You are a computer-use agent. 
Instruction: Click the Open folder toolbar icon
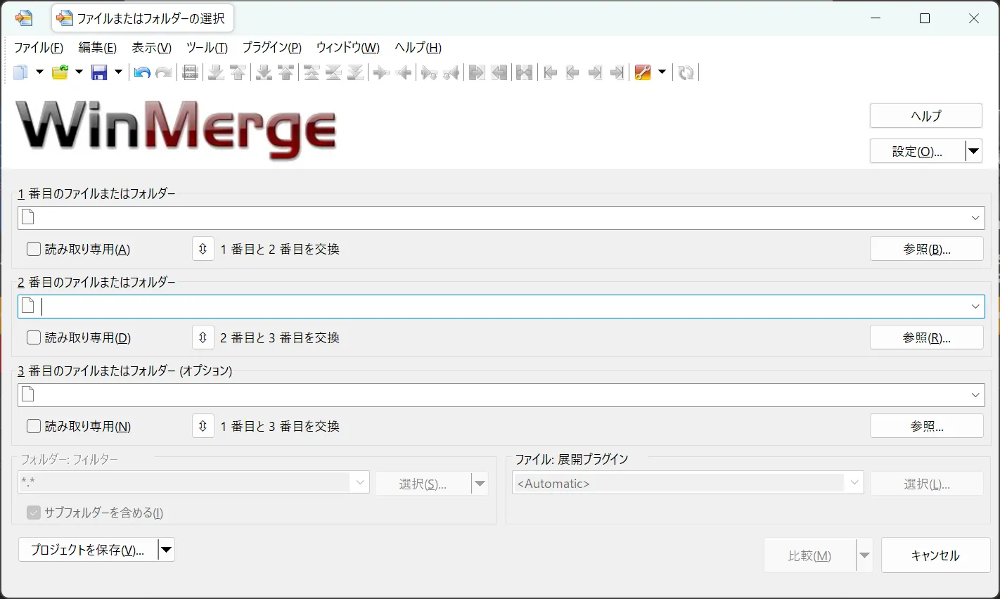coord(60,72)
